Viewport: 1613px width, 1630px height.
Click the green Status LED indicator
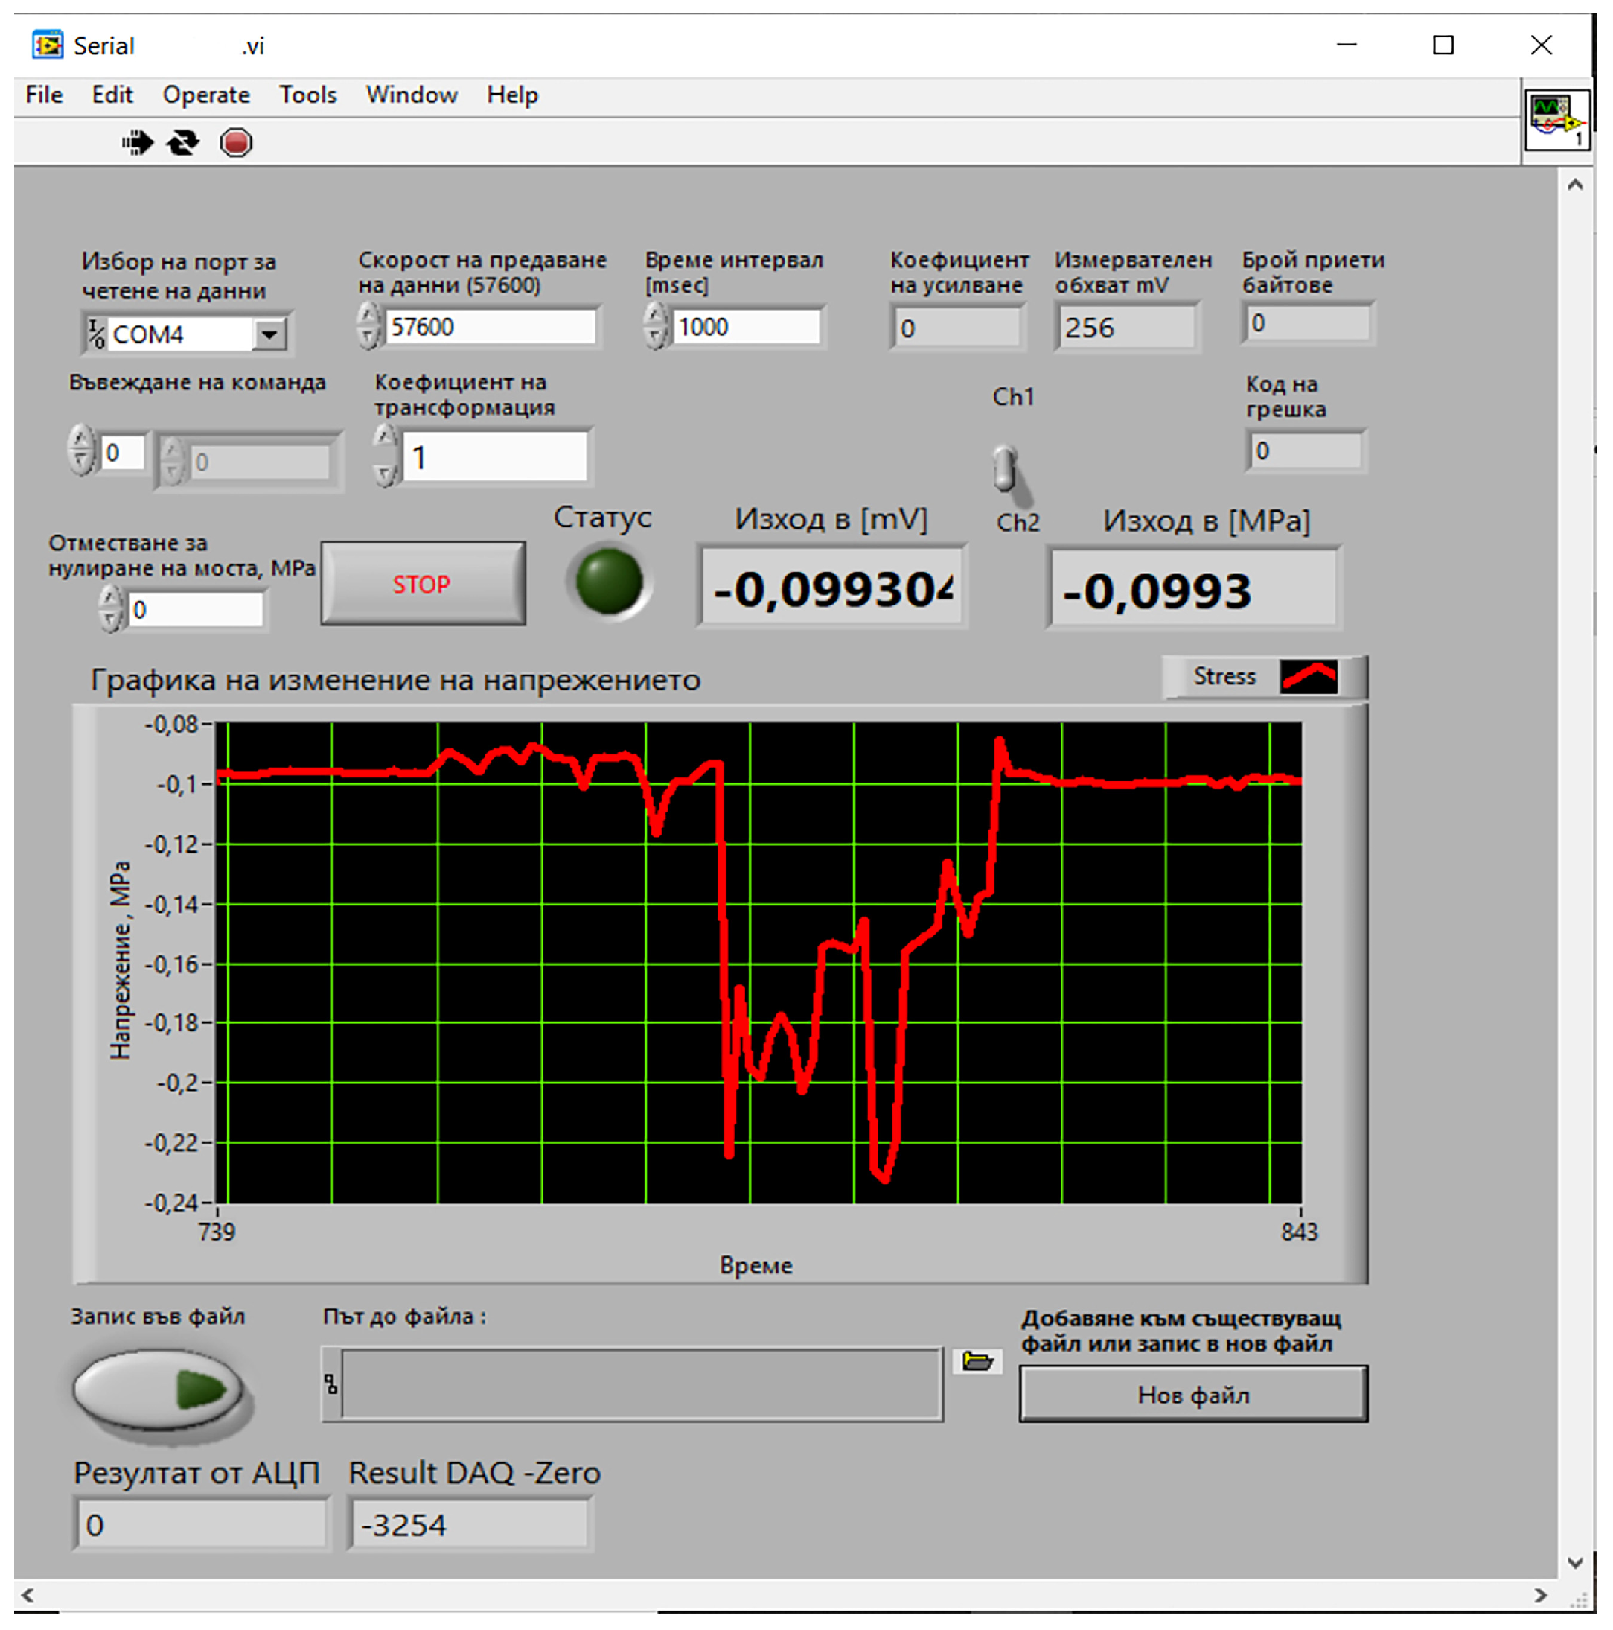(609, 582)
